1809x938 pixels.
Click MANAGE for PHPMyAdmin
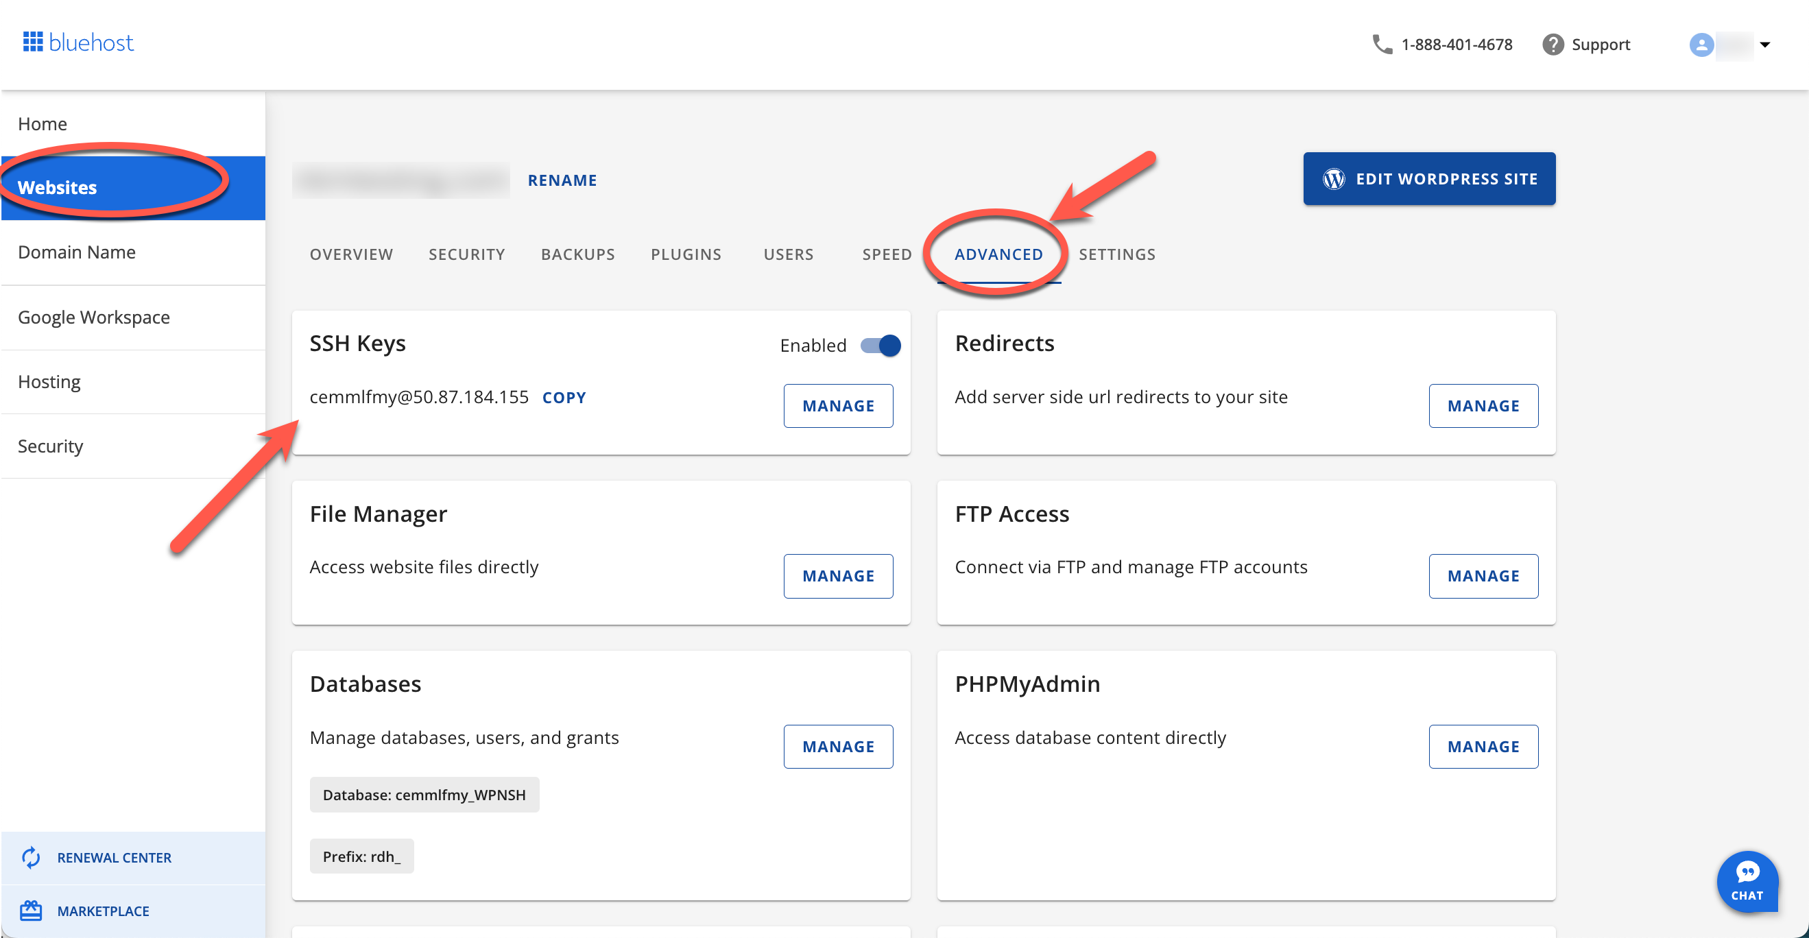coord(1484,746)
